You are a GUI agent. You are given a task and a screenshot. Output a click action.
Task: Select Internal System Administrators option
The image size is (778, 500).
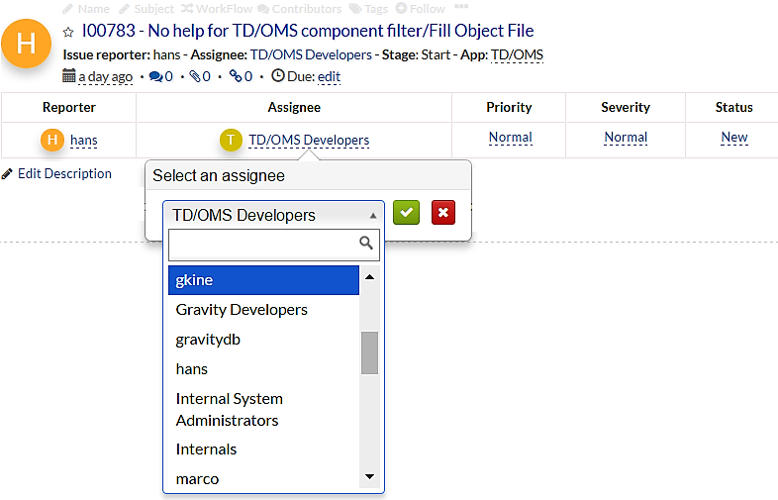click(229, 409)
